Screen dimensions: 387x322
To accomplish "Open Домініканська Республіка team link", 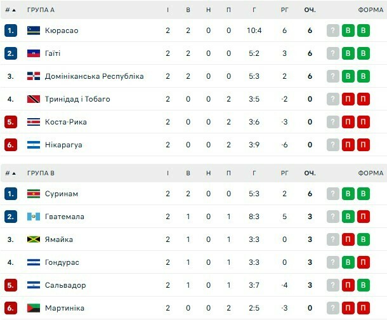I will pos(95,76).
